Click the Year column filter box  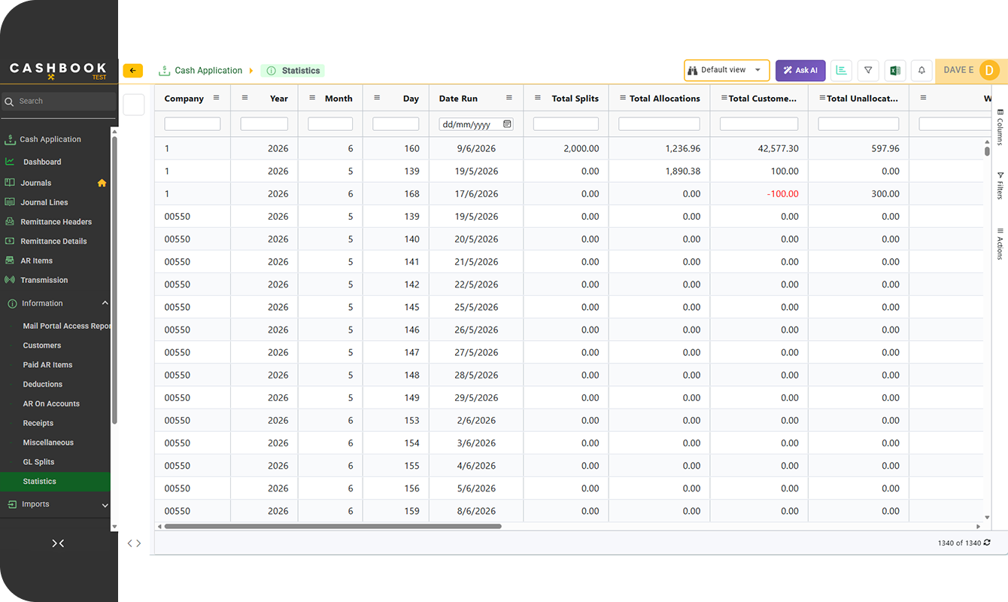pyautogui.click(x=264, y=124)
